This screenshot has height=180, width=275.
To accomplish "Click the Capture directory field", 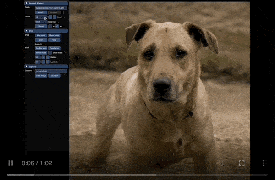I will click(51, 71).
